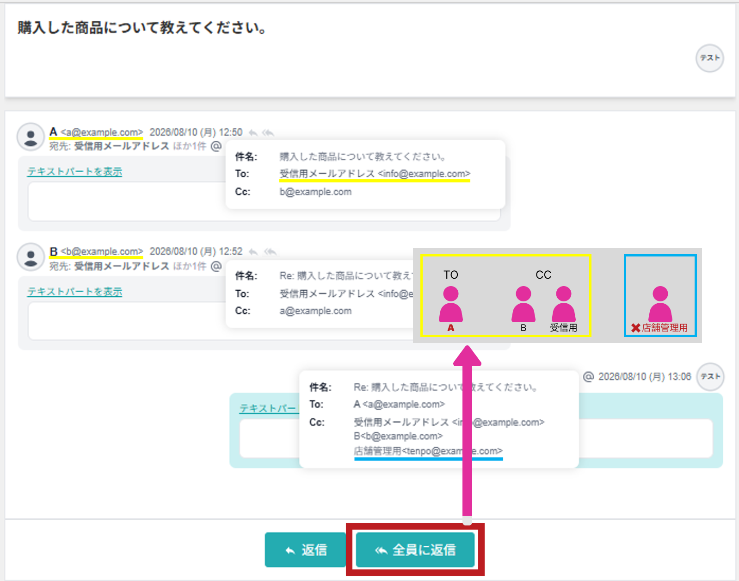739x581 pixels.
Task: Click the 返信 reply button
Action: pos(305,550)
